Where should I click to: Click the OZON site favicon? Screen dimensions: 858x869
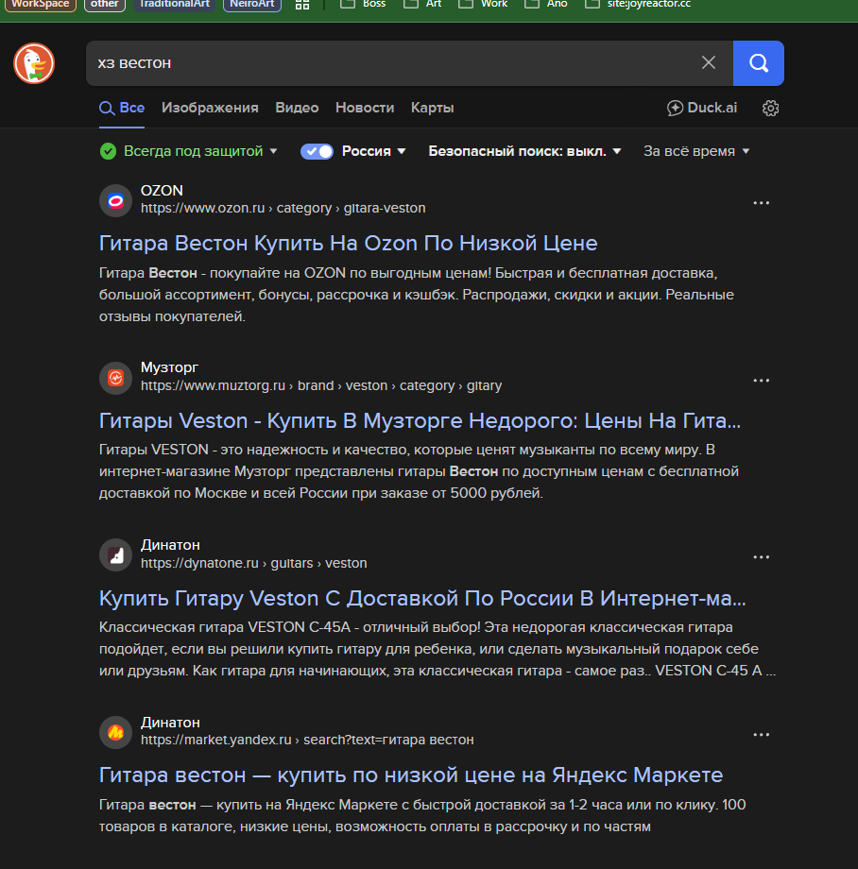115,200
